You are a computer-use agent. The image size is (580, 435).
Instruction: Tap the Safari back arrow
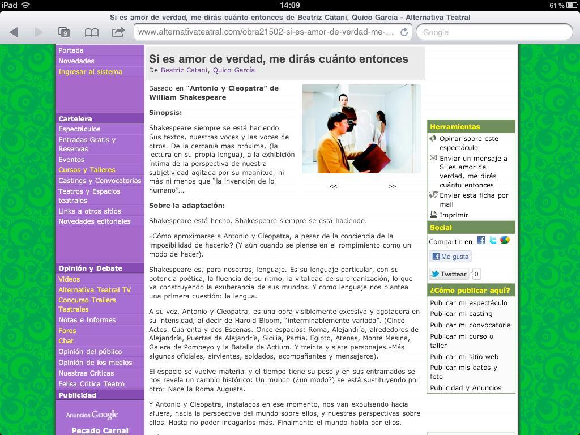pyautogui.click(x=14, y=32)
